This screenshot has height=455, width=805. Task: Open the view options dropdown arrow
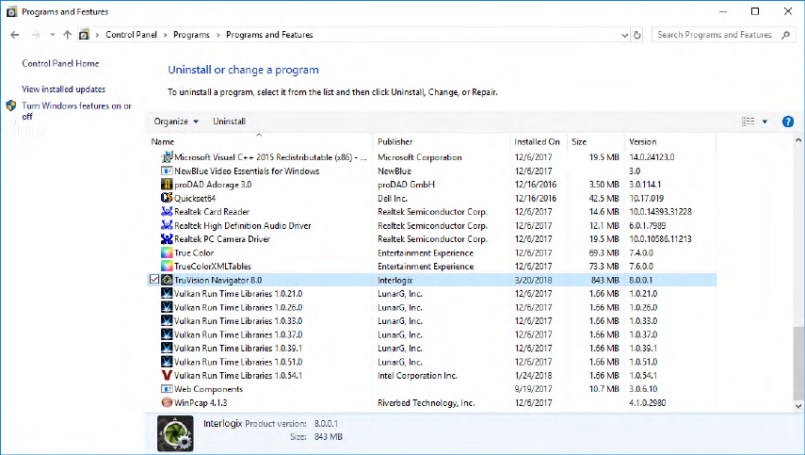pyautogui.click(x=765, y=122)
